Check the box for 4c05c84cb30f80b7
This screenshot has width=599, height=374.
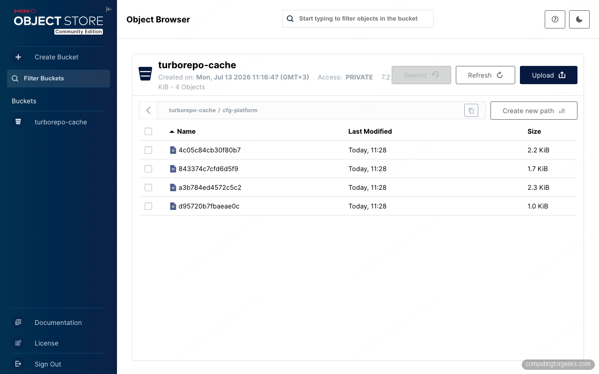pyautogui.click(x=148, y=150)
